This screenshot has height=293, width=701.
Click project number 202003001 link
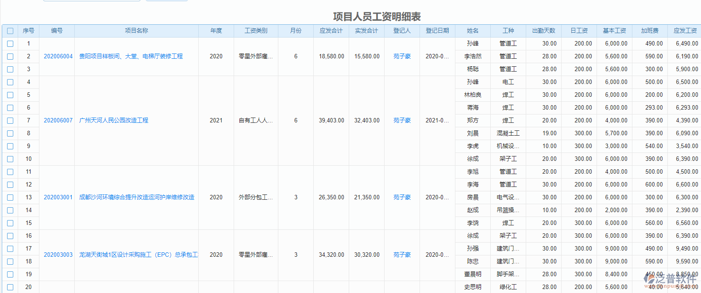pos(58,198)
